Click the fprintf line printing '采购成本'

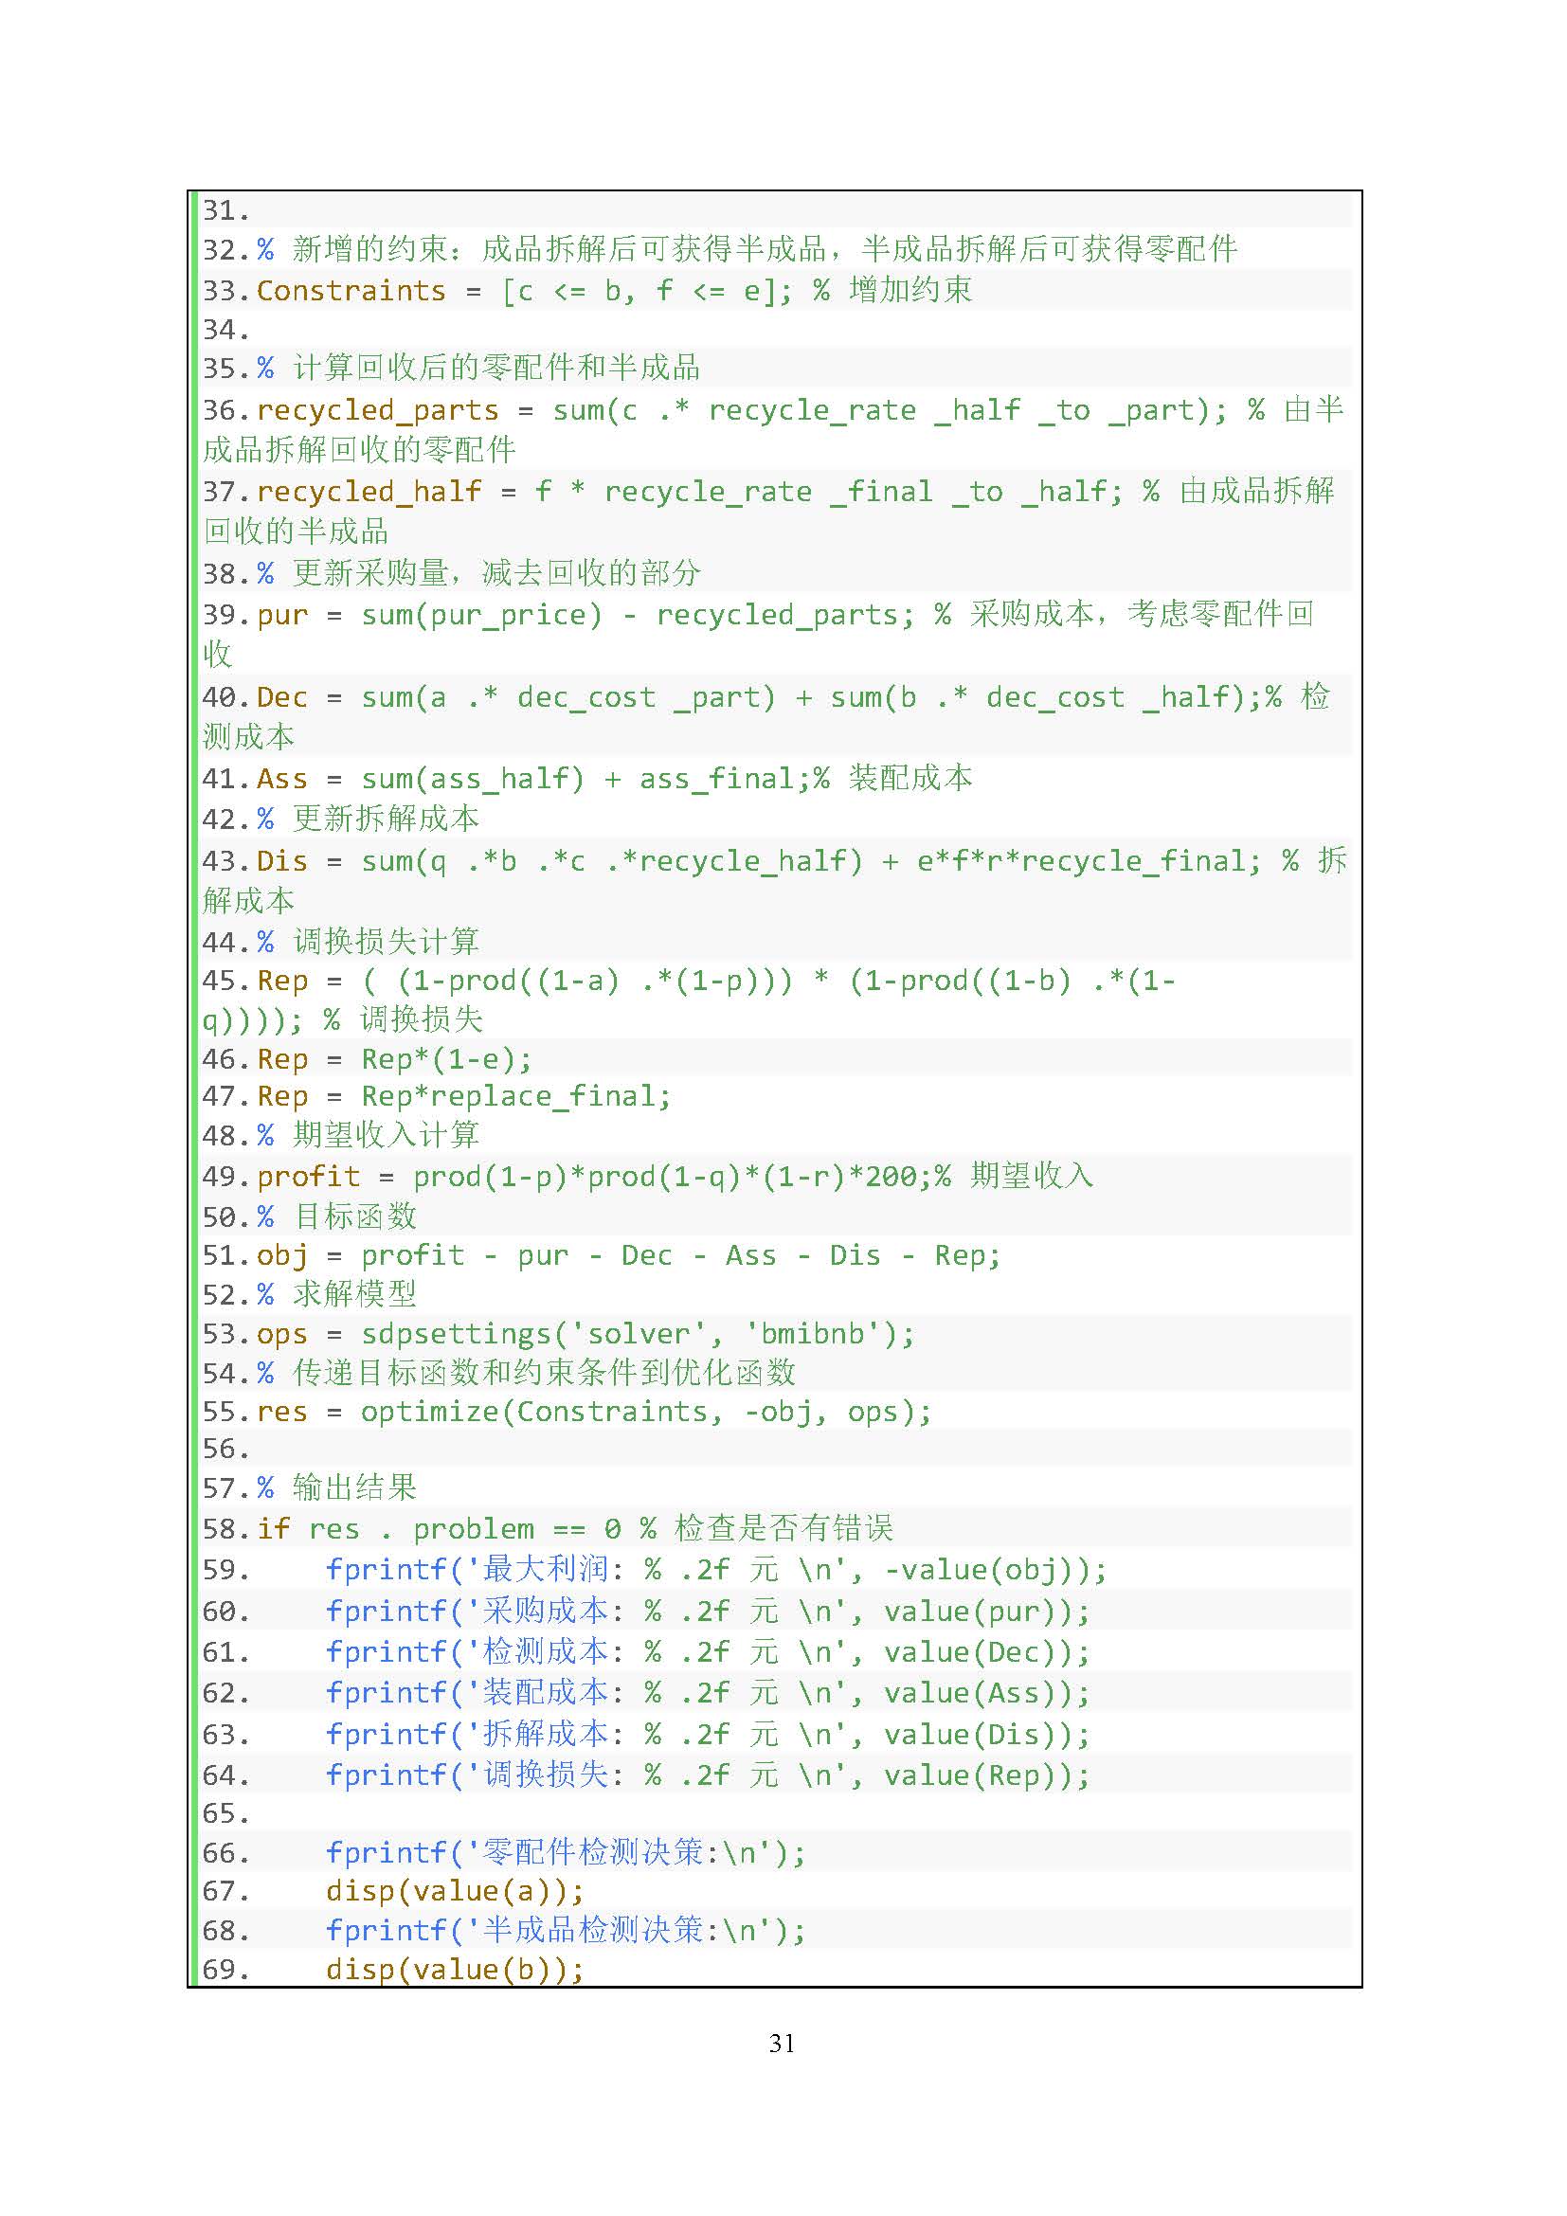pos(708,1611)
